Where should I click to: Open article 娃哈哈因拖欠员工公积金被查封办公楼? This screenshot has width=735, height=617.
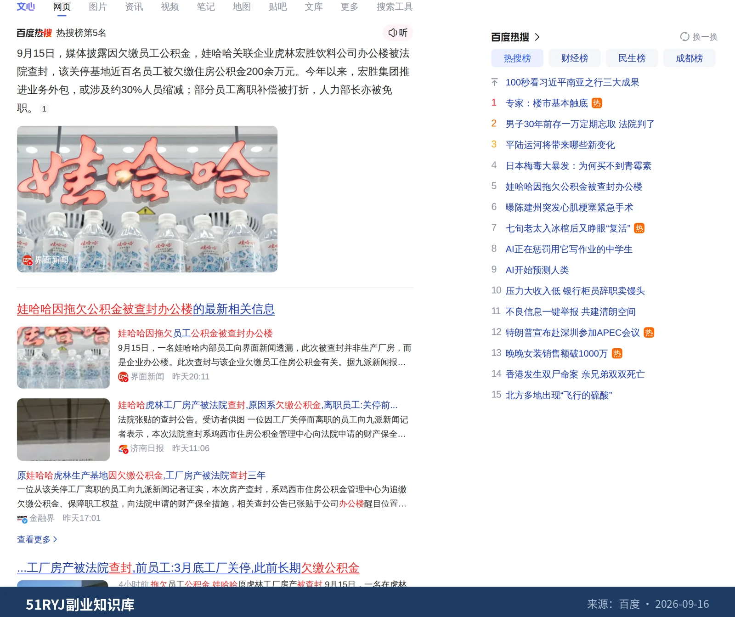pos(195,334)
